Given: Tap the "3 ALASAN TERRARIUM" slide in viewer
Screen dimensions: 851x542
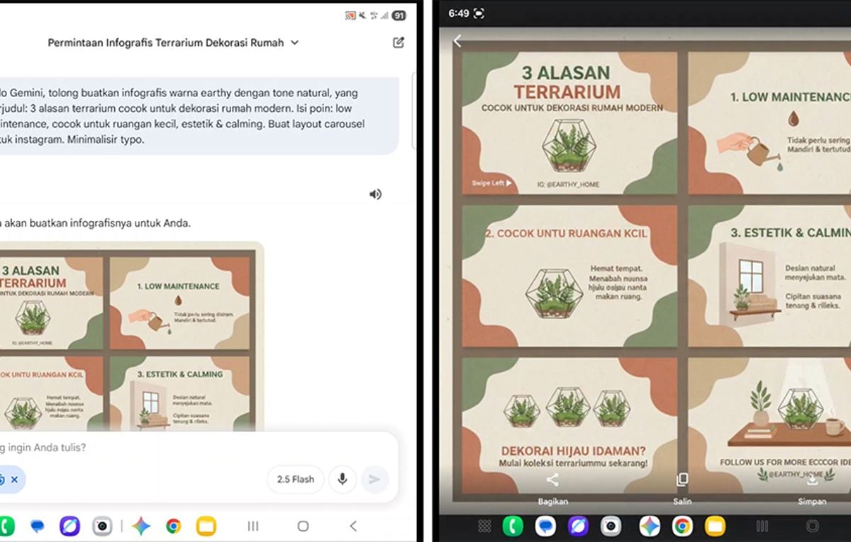Looking at the screenshot, I should coord(569,123).
